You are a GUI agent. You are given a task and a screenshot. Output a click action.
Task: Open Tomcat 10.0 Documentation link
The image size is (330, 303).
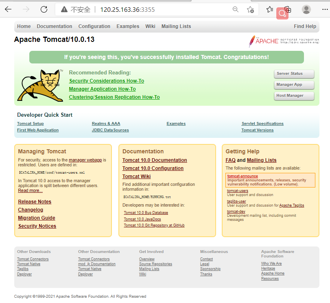coord(155,160)
